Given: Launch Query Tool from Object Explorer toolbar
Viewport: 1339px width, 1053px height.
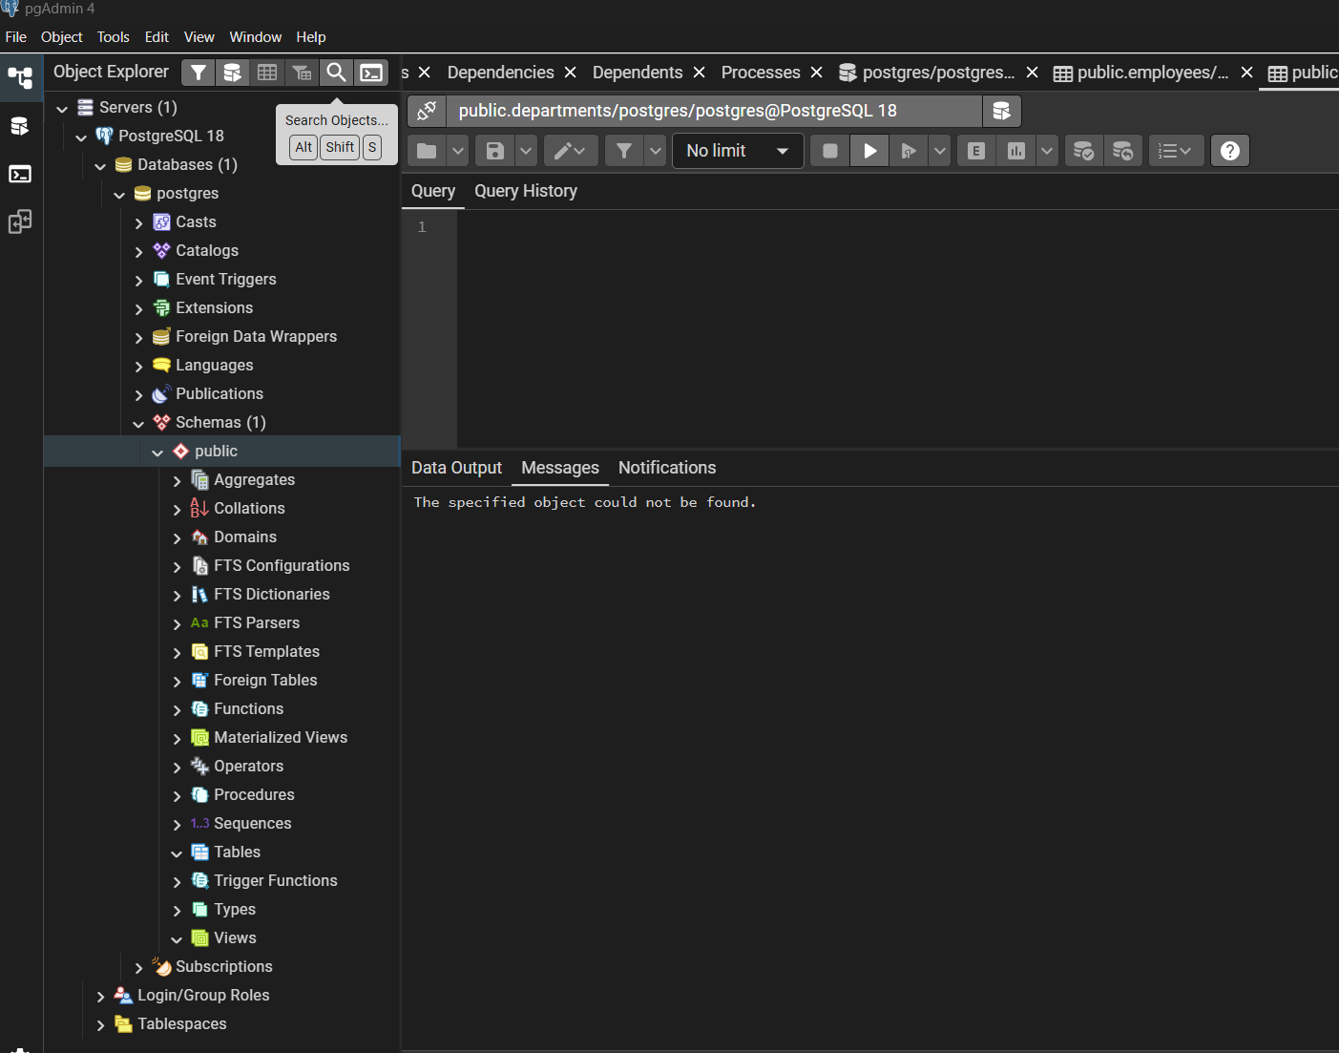Looking at the screenshot, I should (233, 73).
